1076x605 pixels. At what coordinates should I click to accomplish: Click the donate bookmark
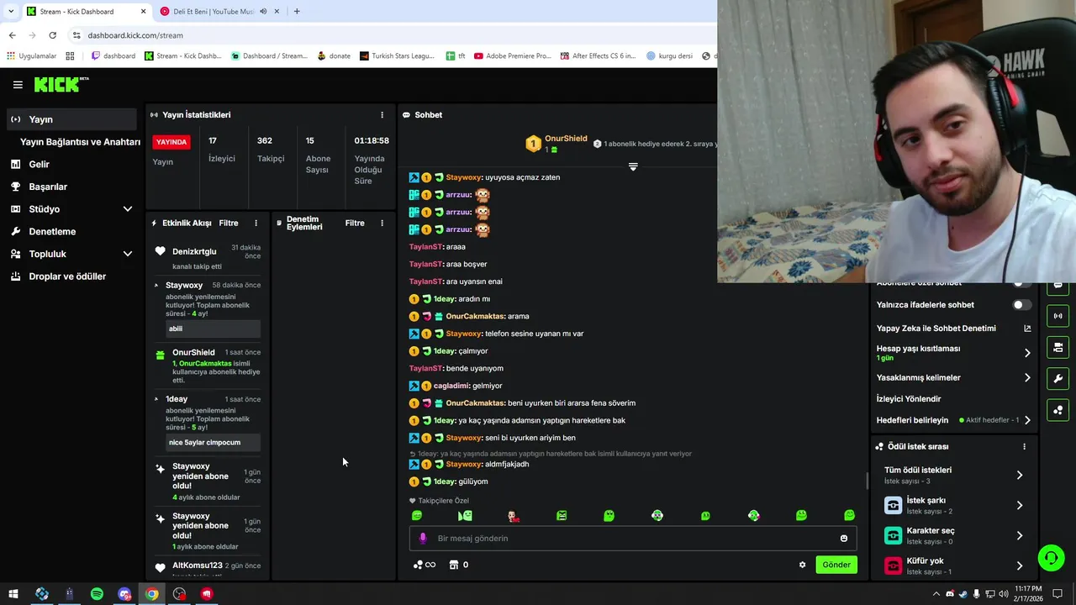334,56
